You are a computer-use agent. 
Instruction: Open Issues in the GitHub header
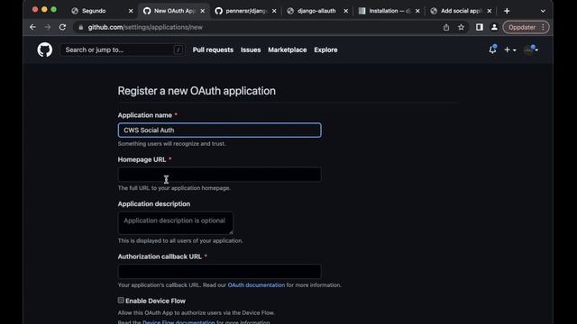click(x=251, y=49)
